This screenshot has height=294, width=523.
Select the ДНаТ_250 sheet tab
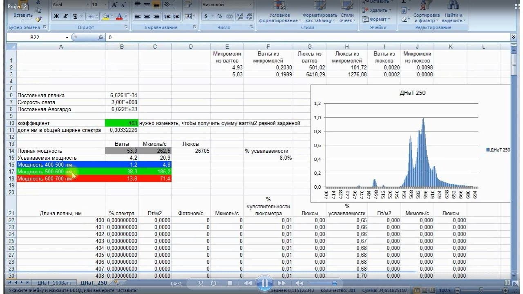click(94, 283)
